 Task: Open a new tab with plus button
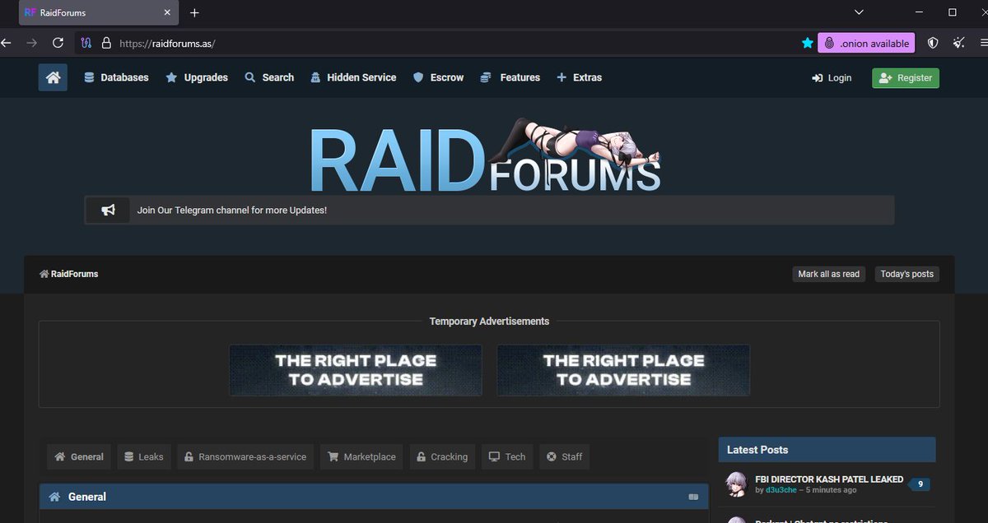pos(194,13)
